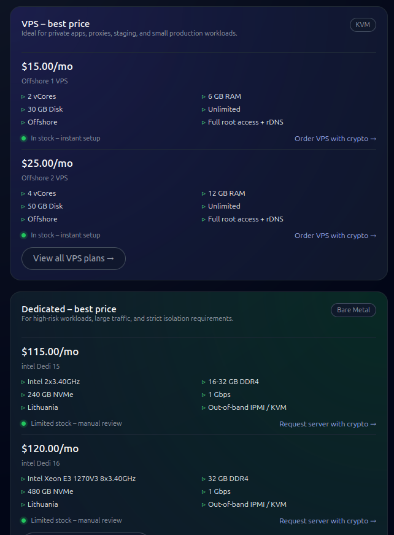Screen dimensions: 394x535
Task: Select the KVM badge on the VPS card
Action: (x=363, y=25)
